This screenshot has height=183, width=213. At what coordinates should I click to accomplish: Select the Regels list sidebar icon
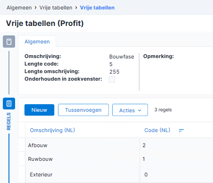(9, 103)
